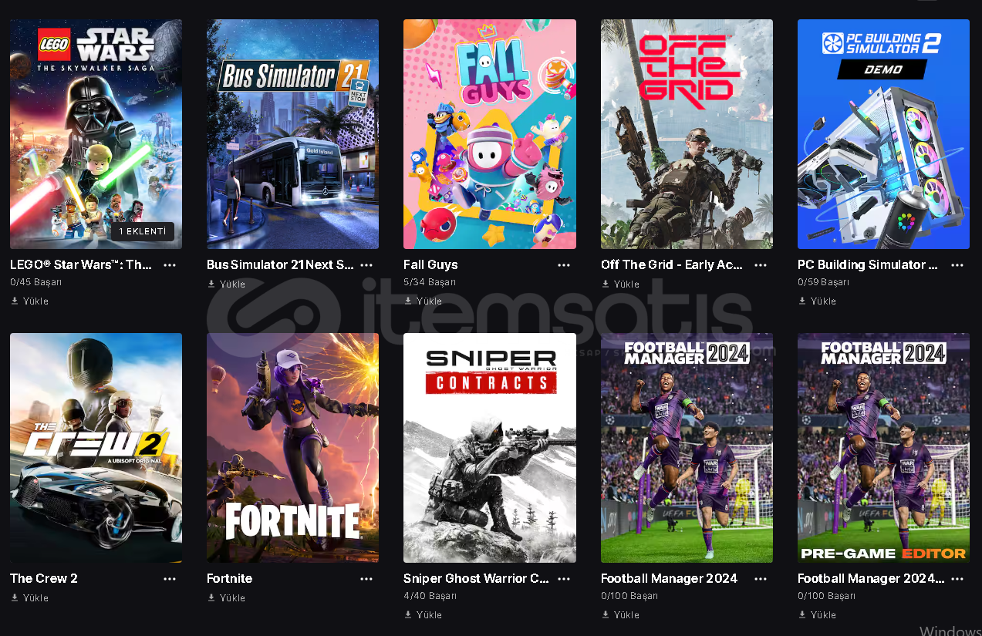The image size is (982, 636).
Task: Open more options for Sniper Ghost Warrior Contracts
Action: point(564,579)
